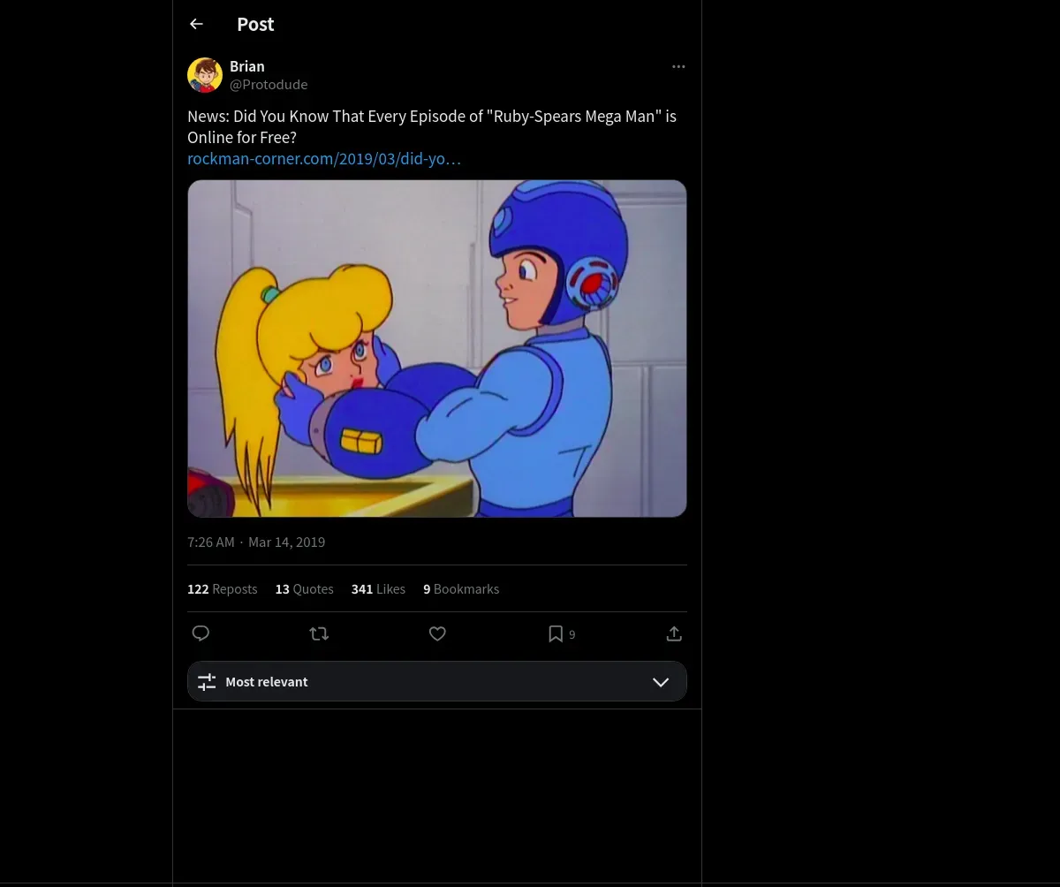Expand the Most relevant chevron
Image resolution: width=1060 pixels, height=887 pixels.
pyautogui.click(x=661, y=682)
